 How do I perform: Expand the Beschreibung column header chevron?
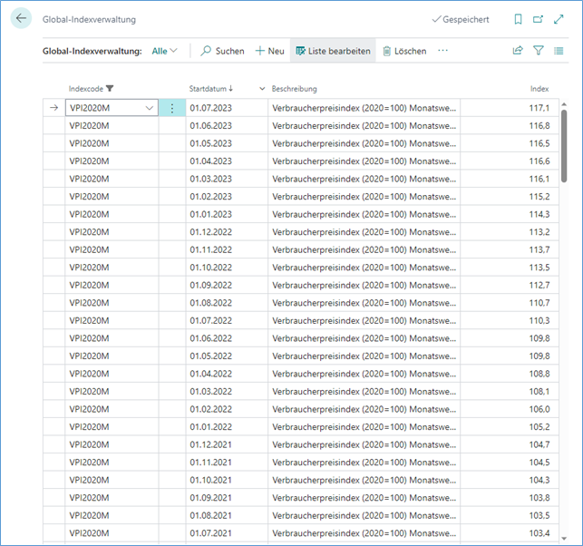point(263,89)
